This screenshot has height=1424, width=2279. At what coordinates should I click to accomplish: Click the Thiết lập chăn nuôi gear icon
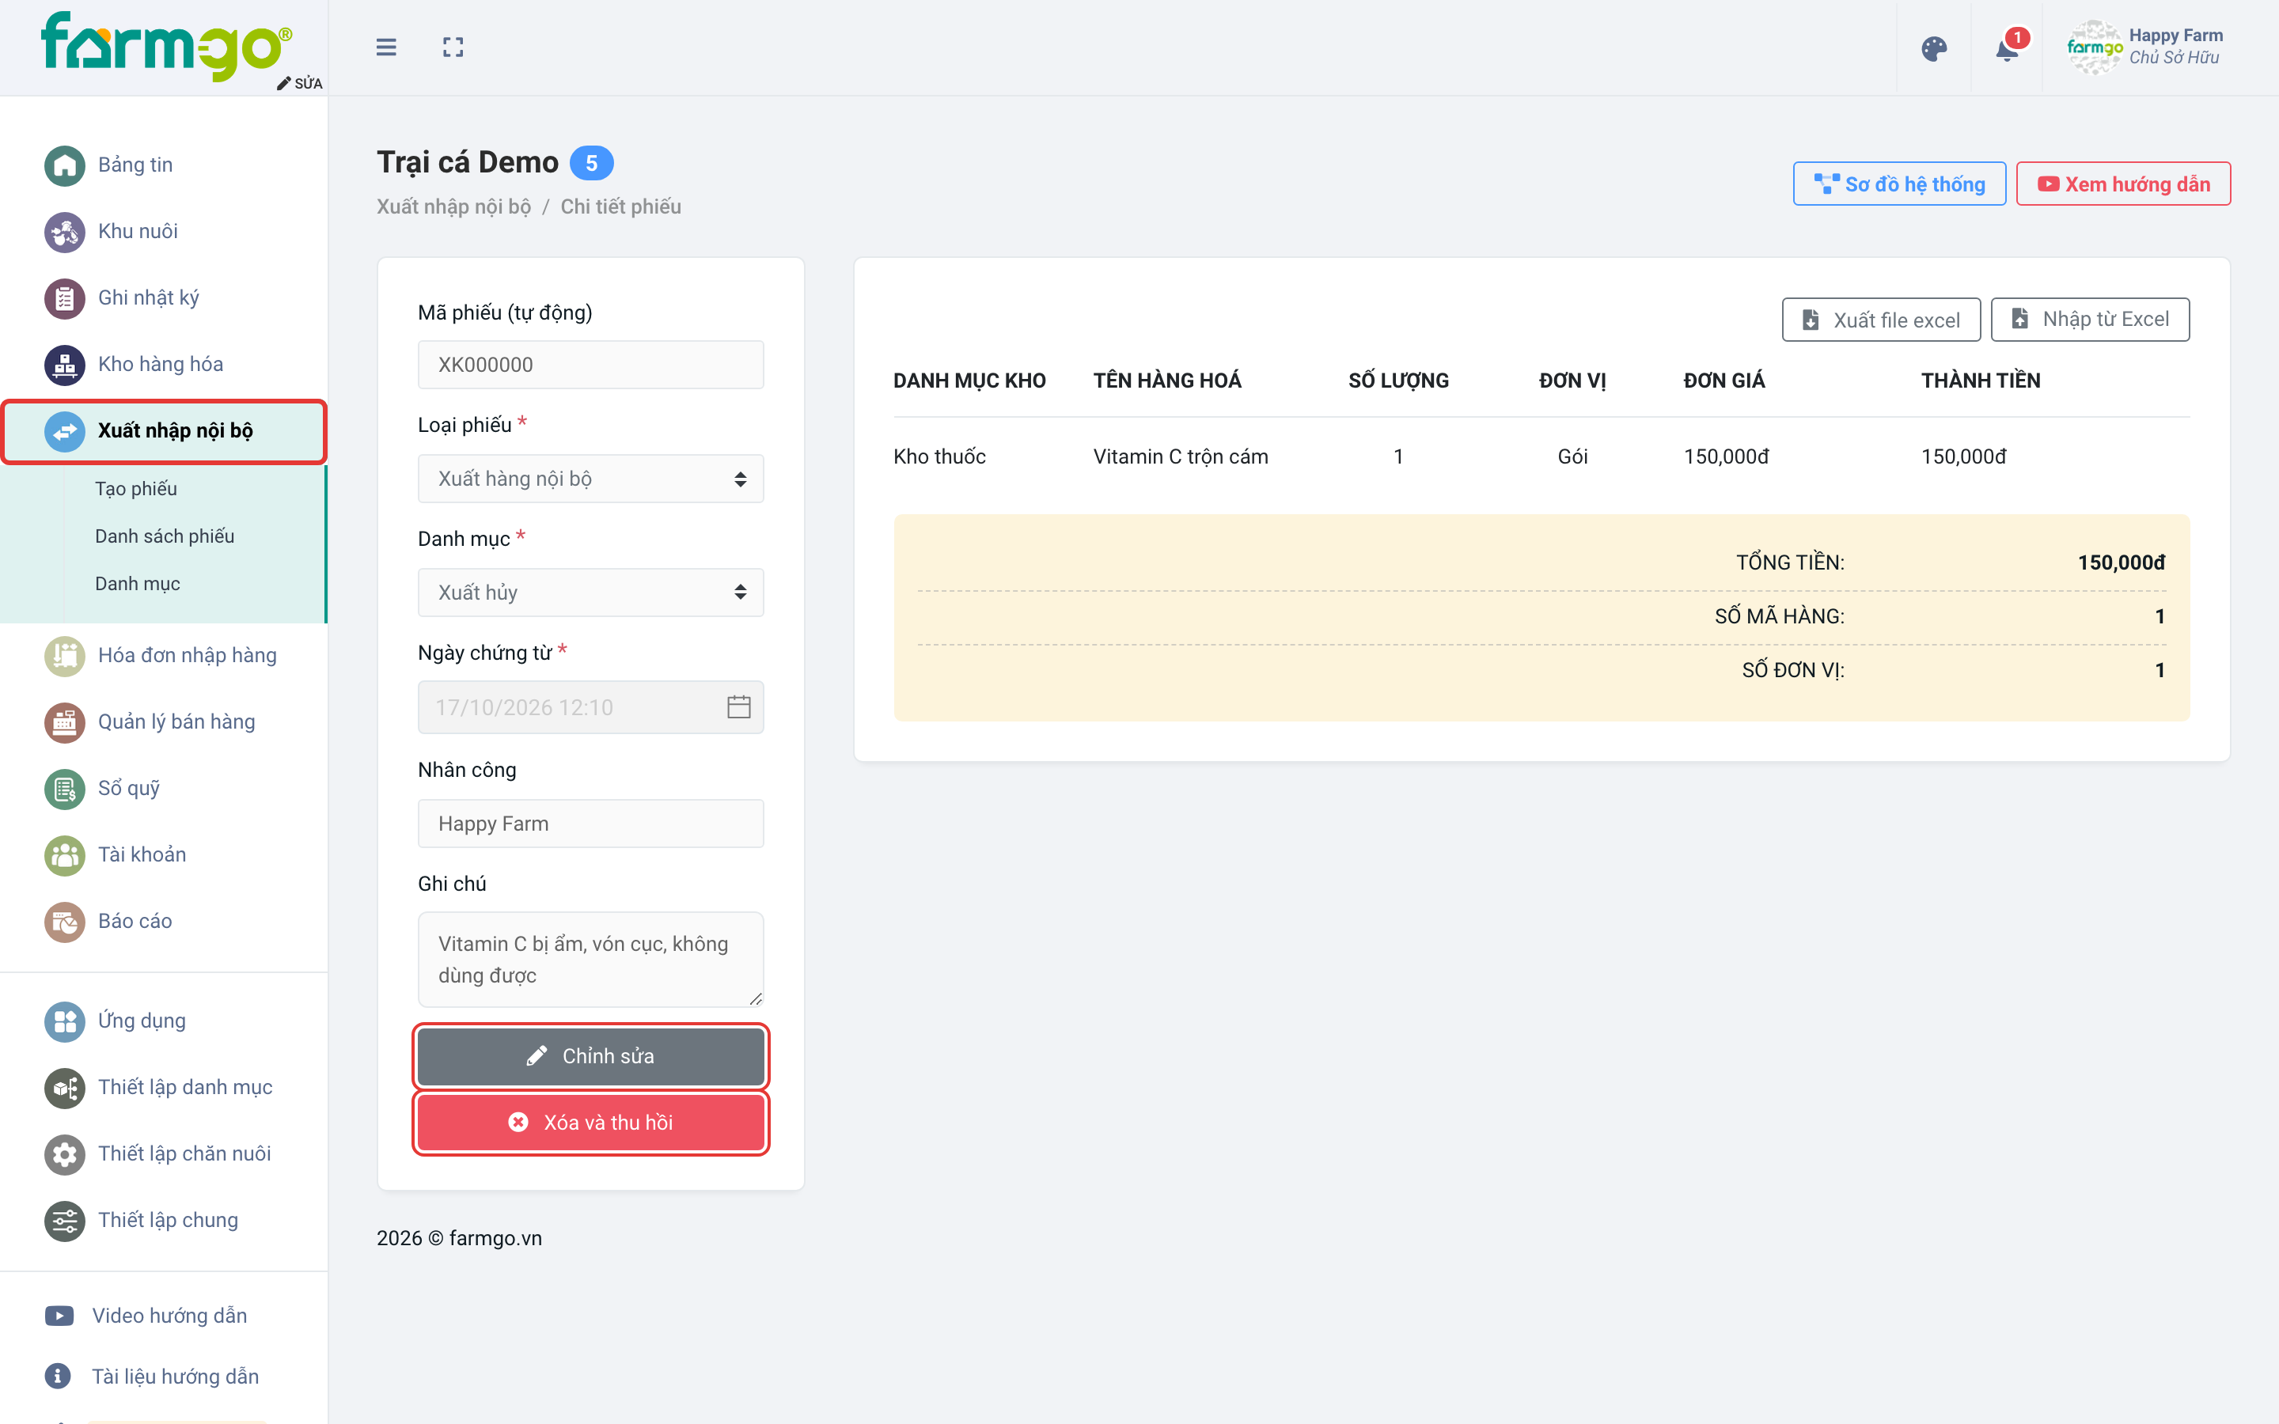pos(65,1153)
